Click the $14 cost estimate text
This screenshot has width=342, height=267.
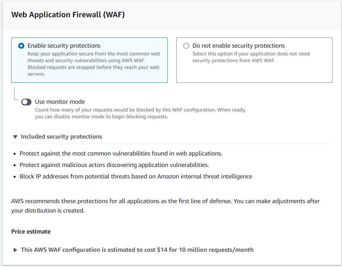tap(137, 250)
